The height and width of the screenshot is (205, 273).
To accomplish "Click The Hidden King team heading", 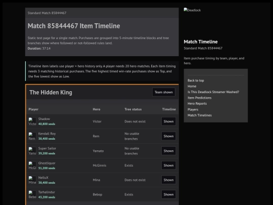I will pos(51,93).
